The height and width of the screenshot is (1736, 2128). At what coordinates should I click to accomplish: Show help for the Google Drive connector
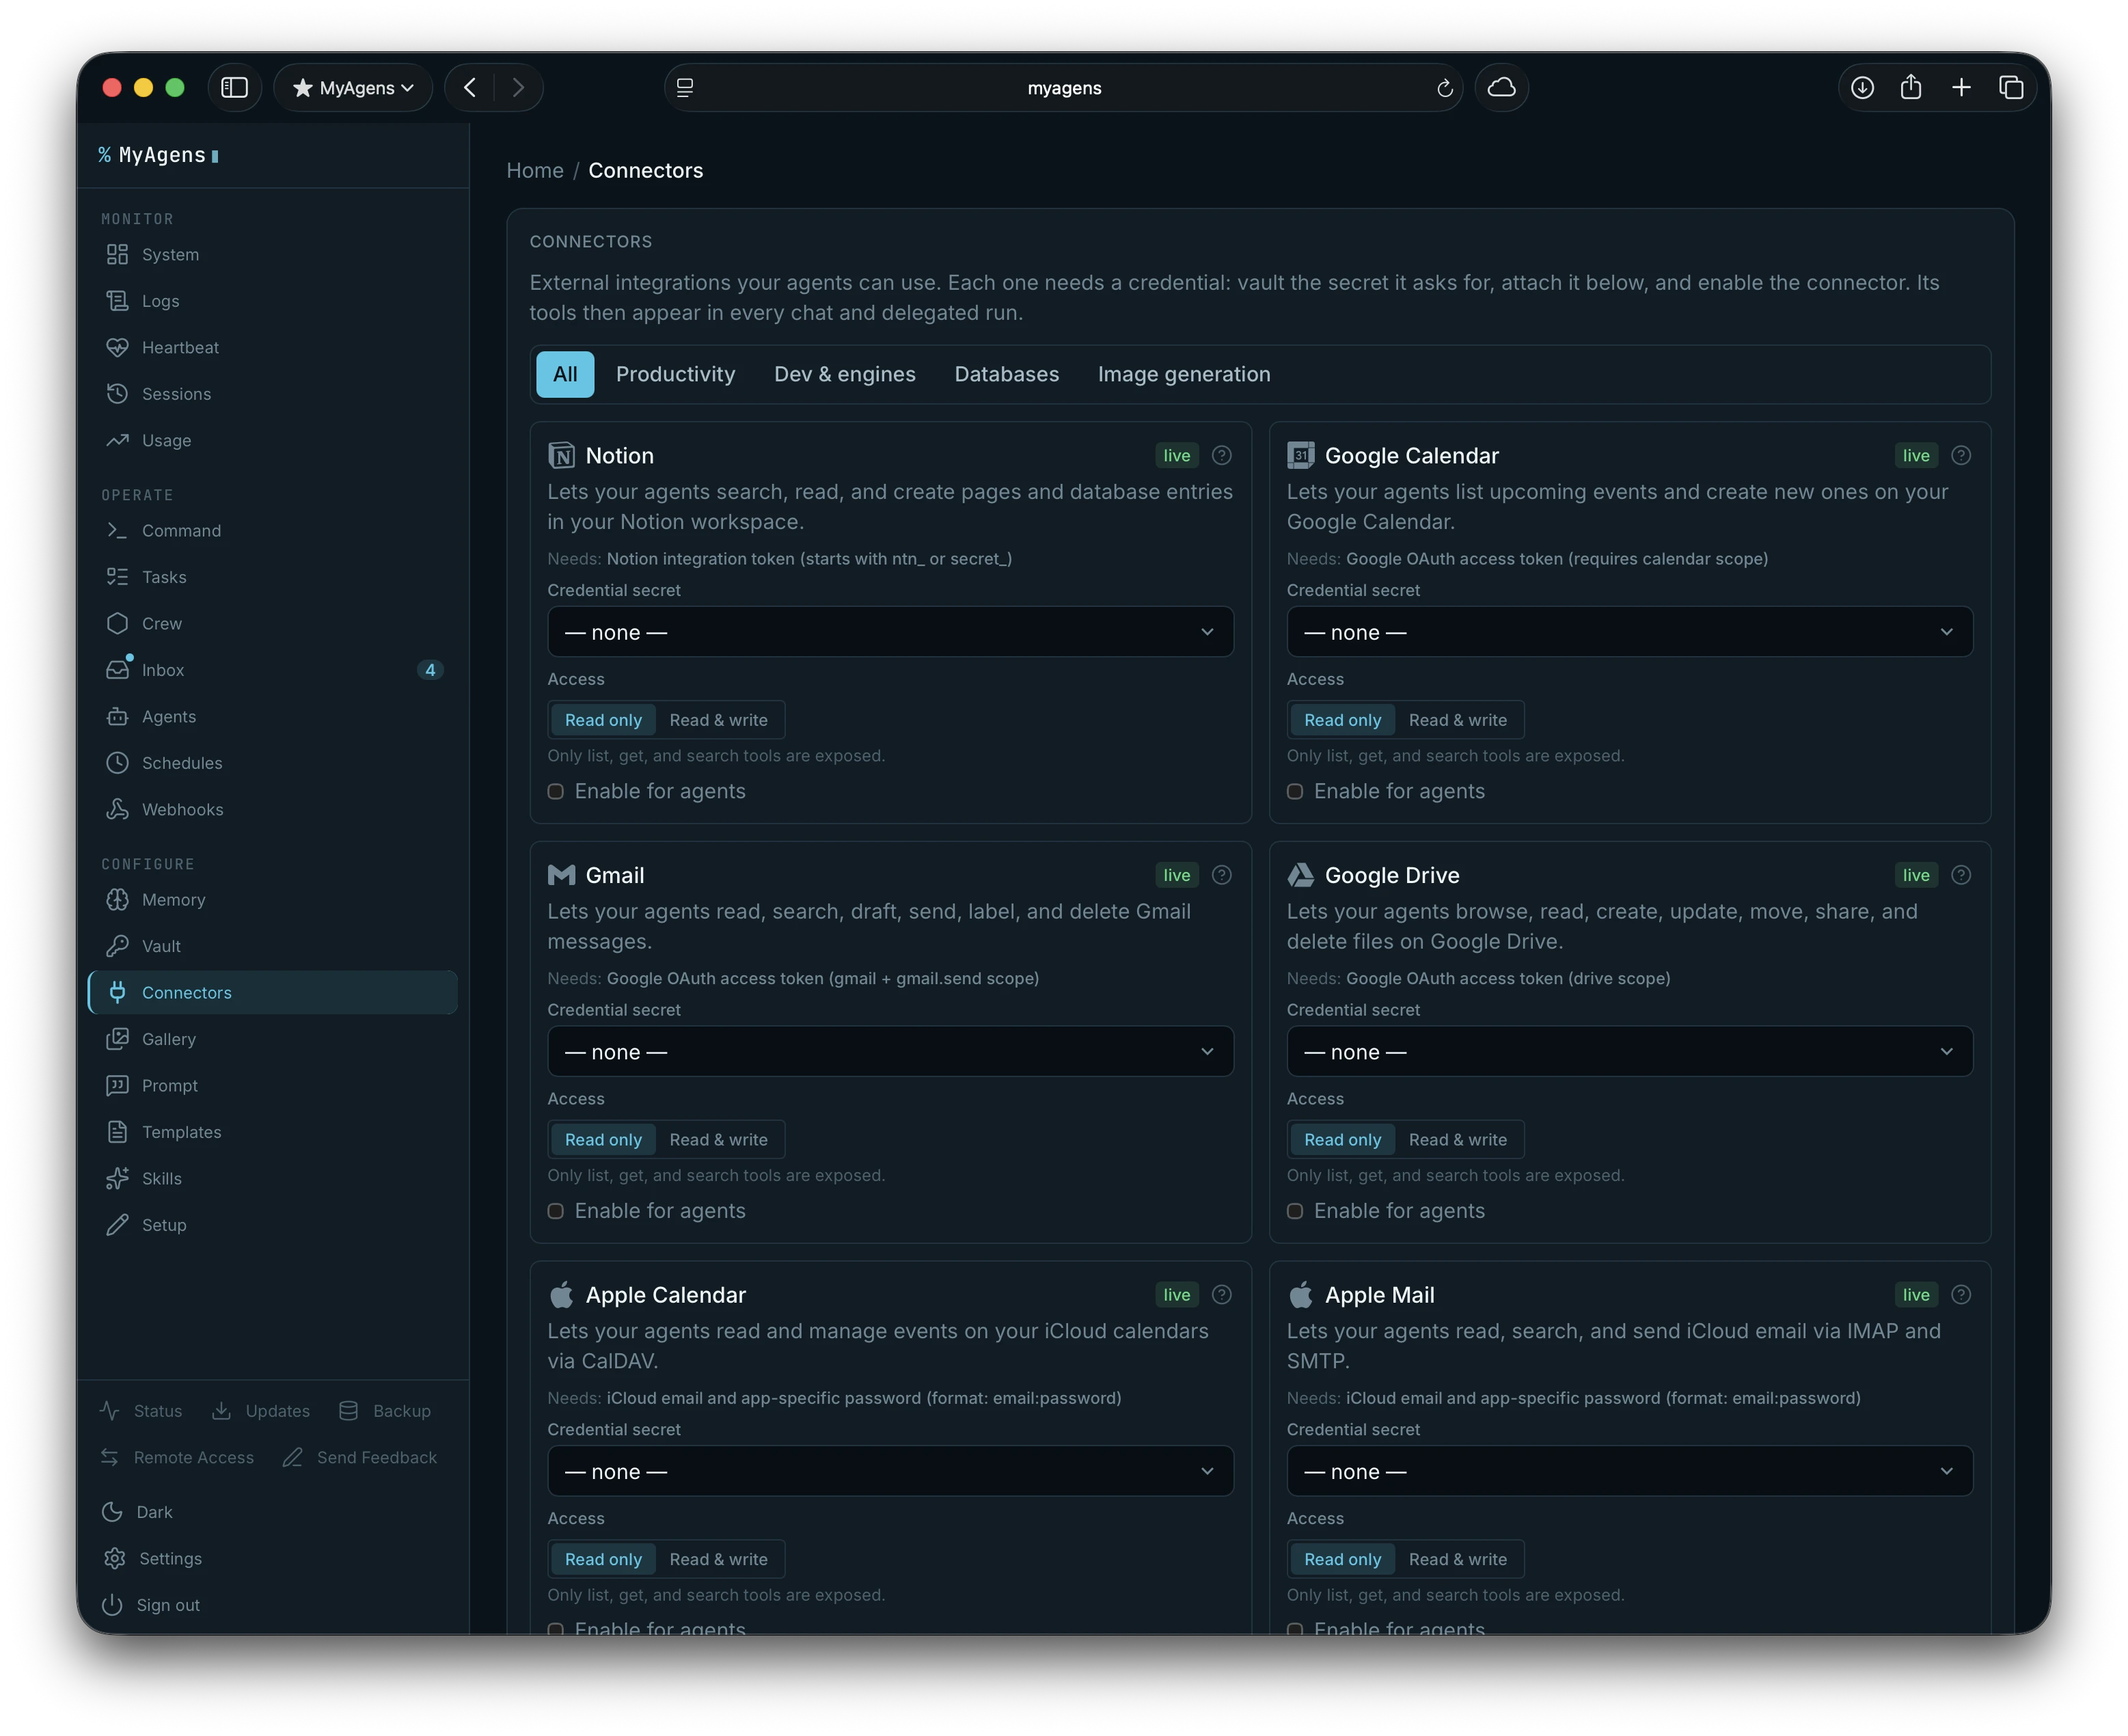pos(1960,875)
